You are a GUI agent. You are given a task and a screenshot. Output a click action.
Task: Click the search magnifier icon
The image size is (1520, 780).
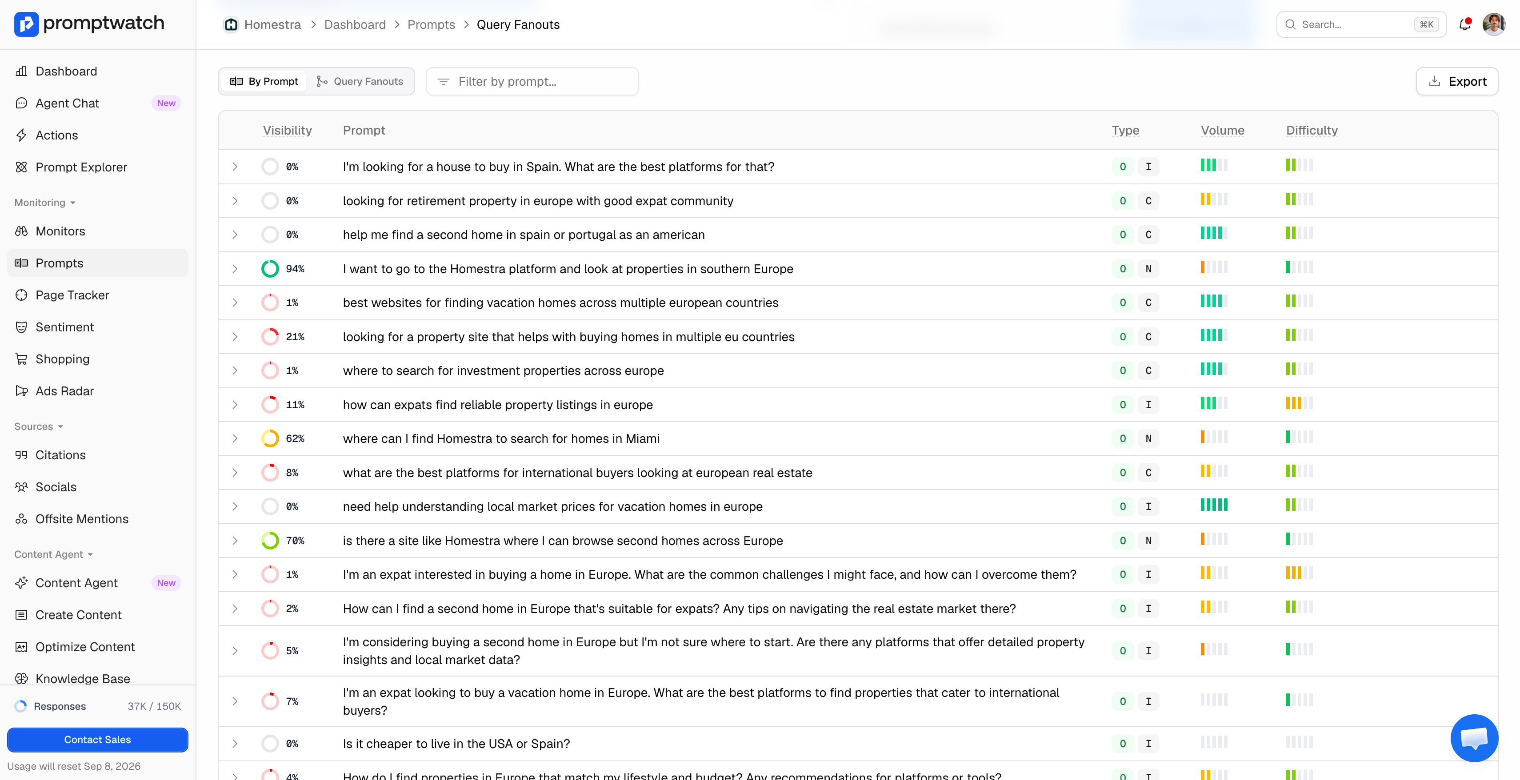coord(1291,24)
